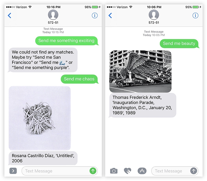The width and height of the screenshot is (207, 181).
Task: Select 'Send me chaos' message bubble
Action: pos(80,79)
